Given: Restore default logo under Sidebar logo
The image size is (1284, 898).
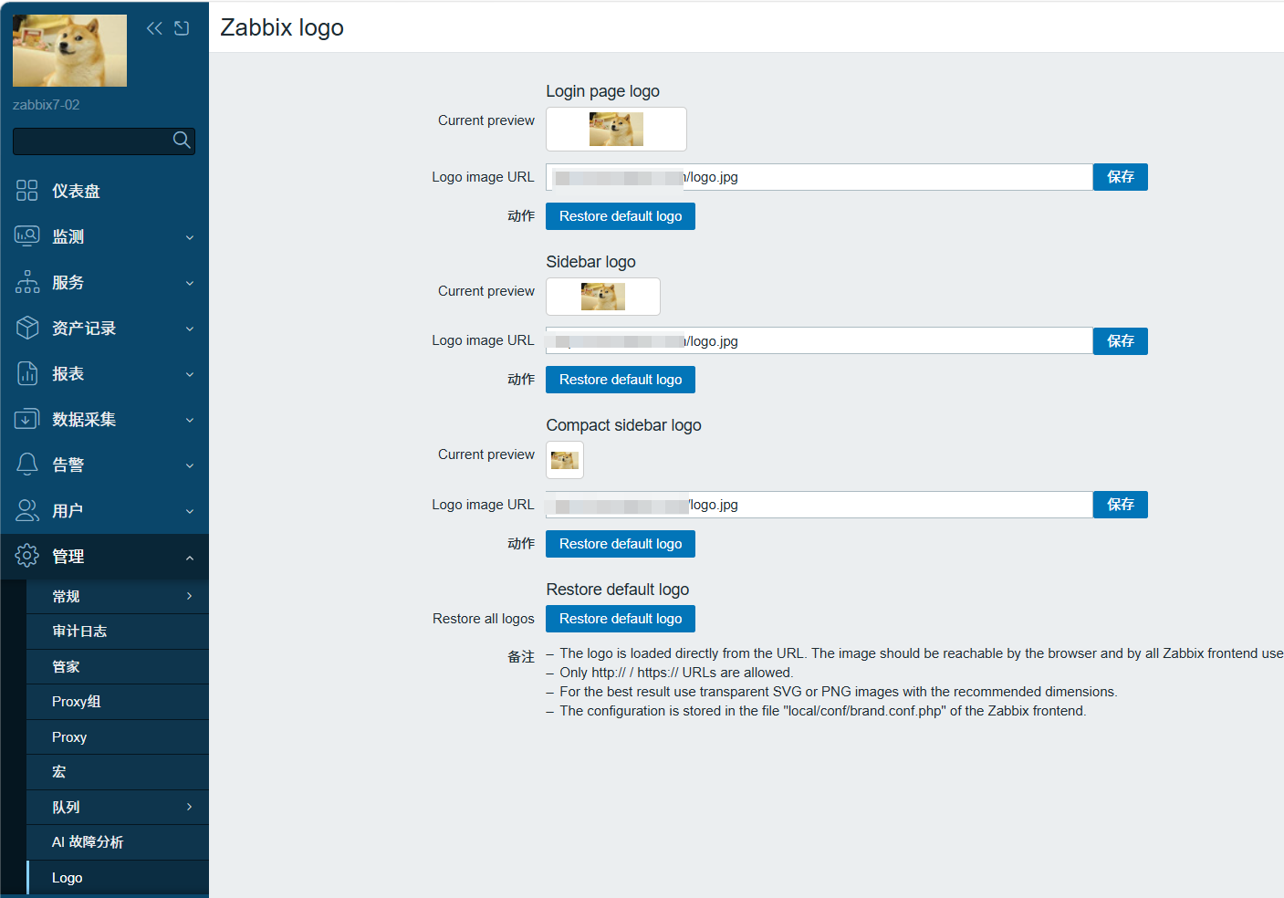Looking at the screenshot, I should point(621,380).
